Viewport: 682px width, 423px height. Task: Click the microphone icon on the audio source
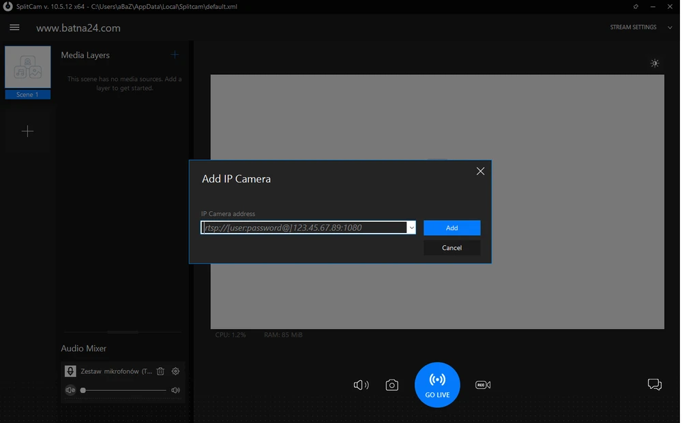70,371
